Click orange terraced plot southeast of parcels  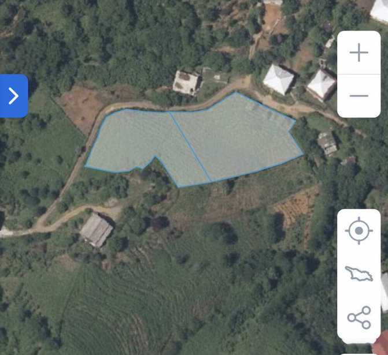[x=295, y=210]
